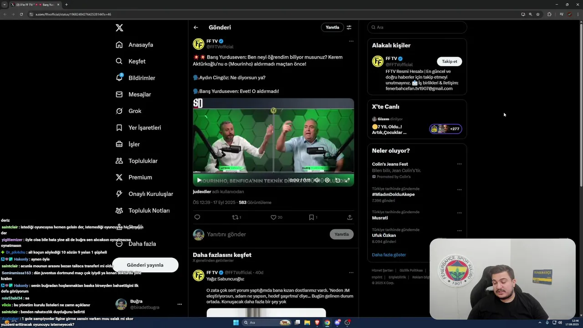Show hidden system tray icons
This screenshot has width=583, height=328.
(540, 323)
